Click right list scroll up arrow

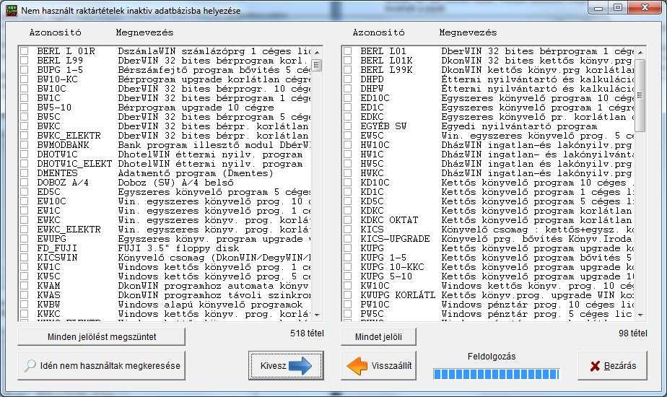point(640,52)
